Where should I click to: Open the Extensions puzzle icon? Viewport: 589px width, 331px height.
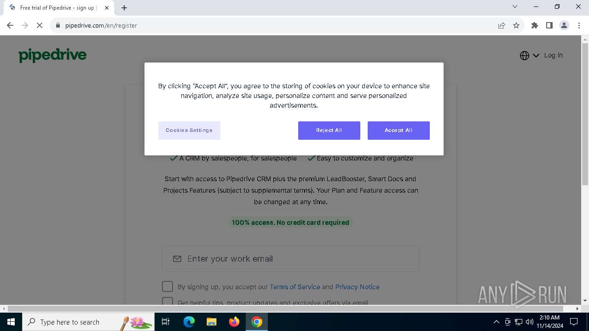point(535,25)
